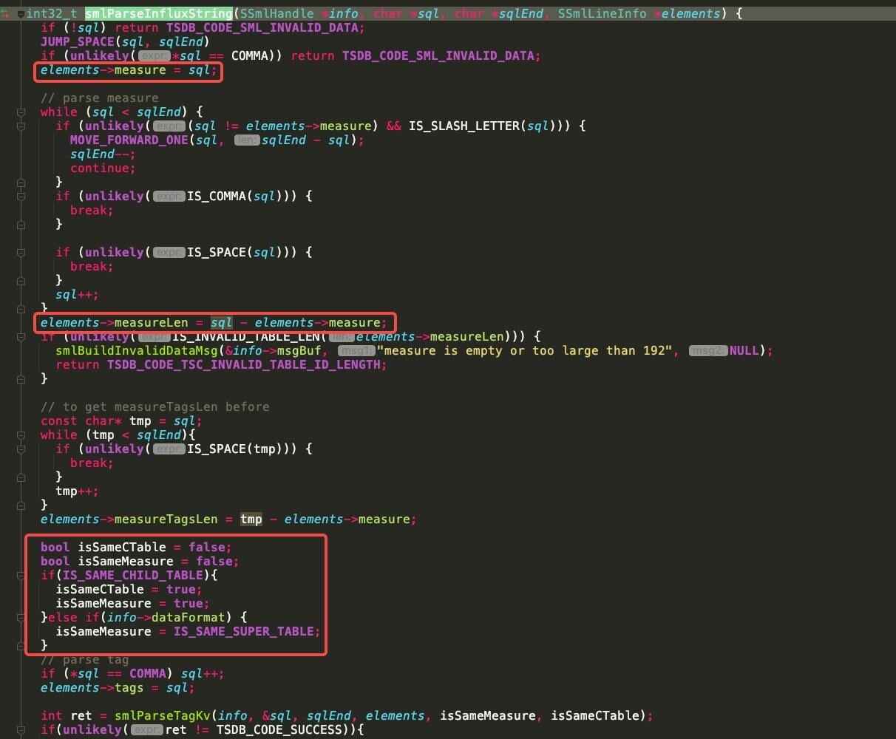Click the 'expr' hint chip in the IS_SPACE(tmp) condition
The height and width of the screenshot is (739, 896).
pyautogui.click(x=169, y=449)
